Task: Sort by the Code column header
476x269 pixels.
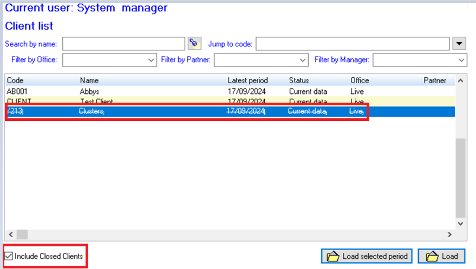Action: tap(15, 80)
